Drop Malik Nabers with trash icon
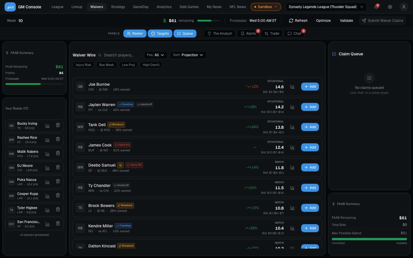This screenshot has width=413, height=258. click(58, 153)
